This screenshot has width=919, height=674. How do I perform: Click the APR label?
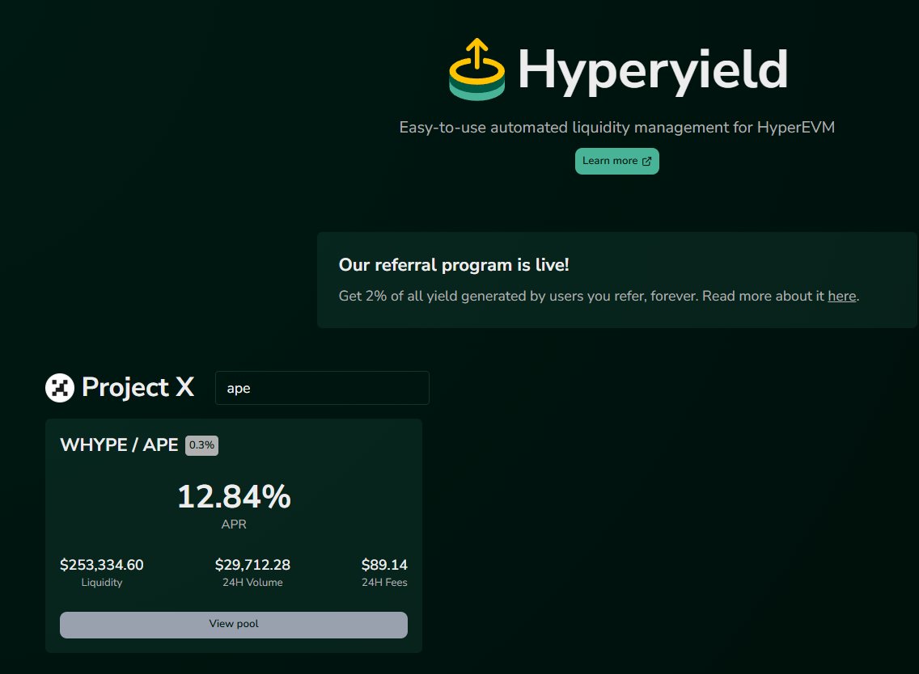[x=234, y=524]
